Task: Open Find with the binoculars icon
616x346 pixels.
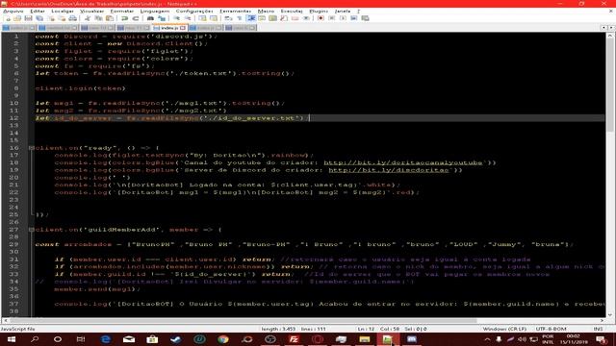Action: coord(150,18)
